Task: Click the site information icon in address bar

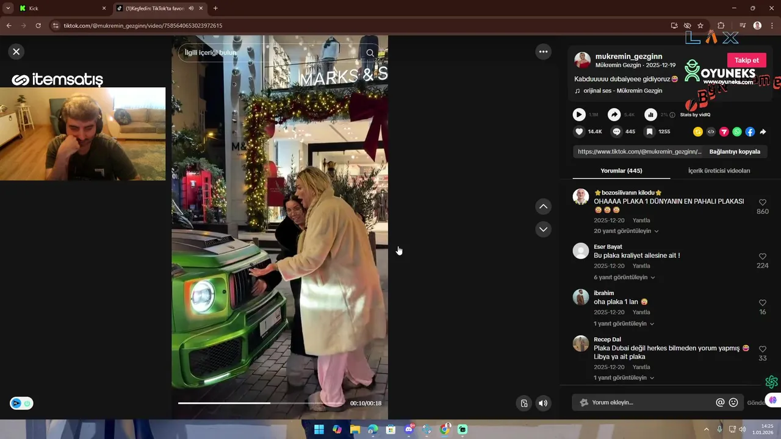Action: 56,26
